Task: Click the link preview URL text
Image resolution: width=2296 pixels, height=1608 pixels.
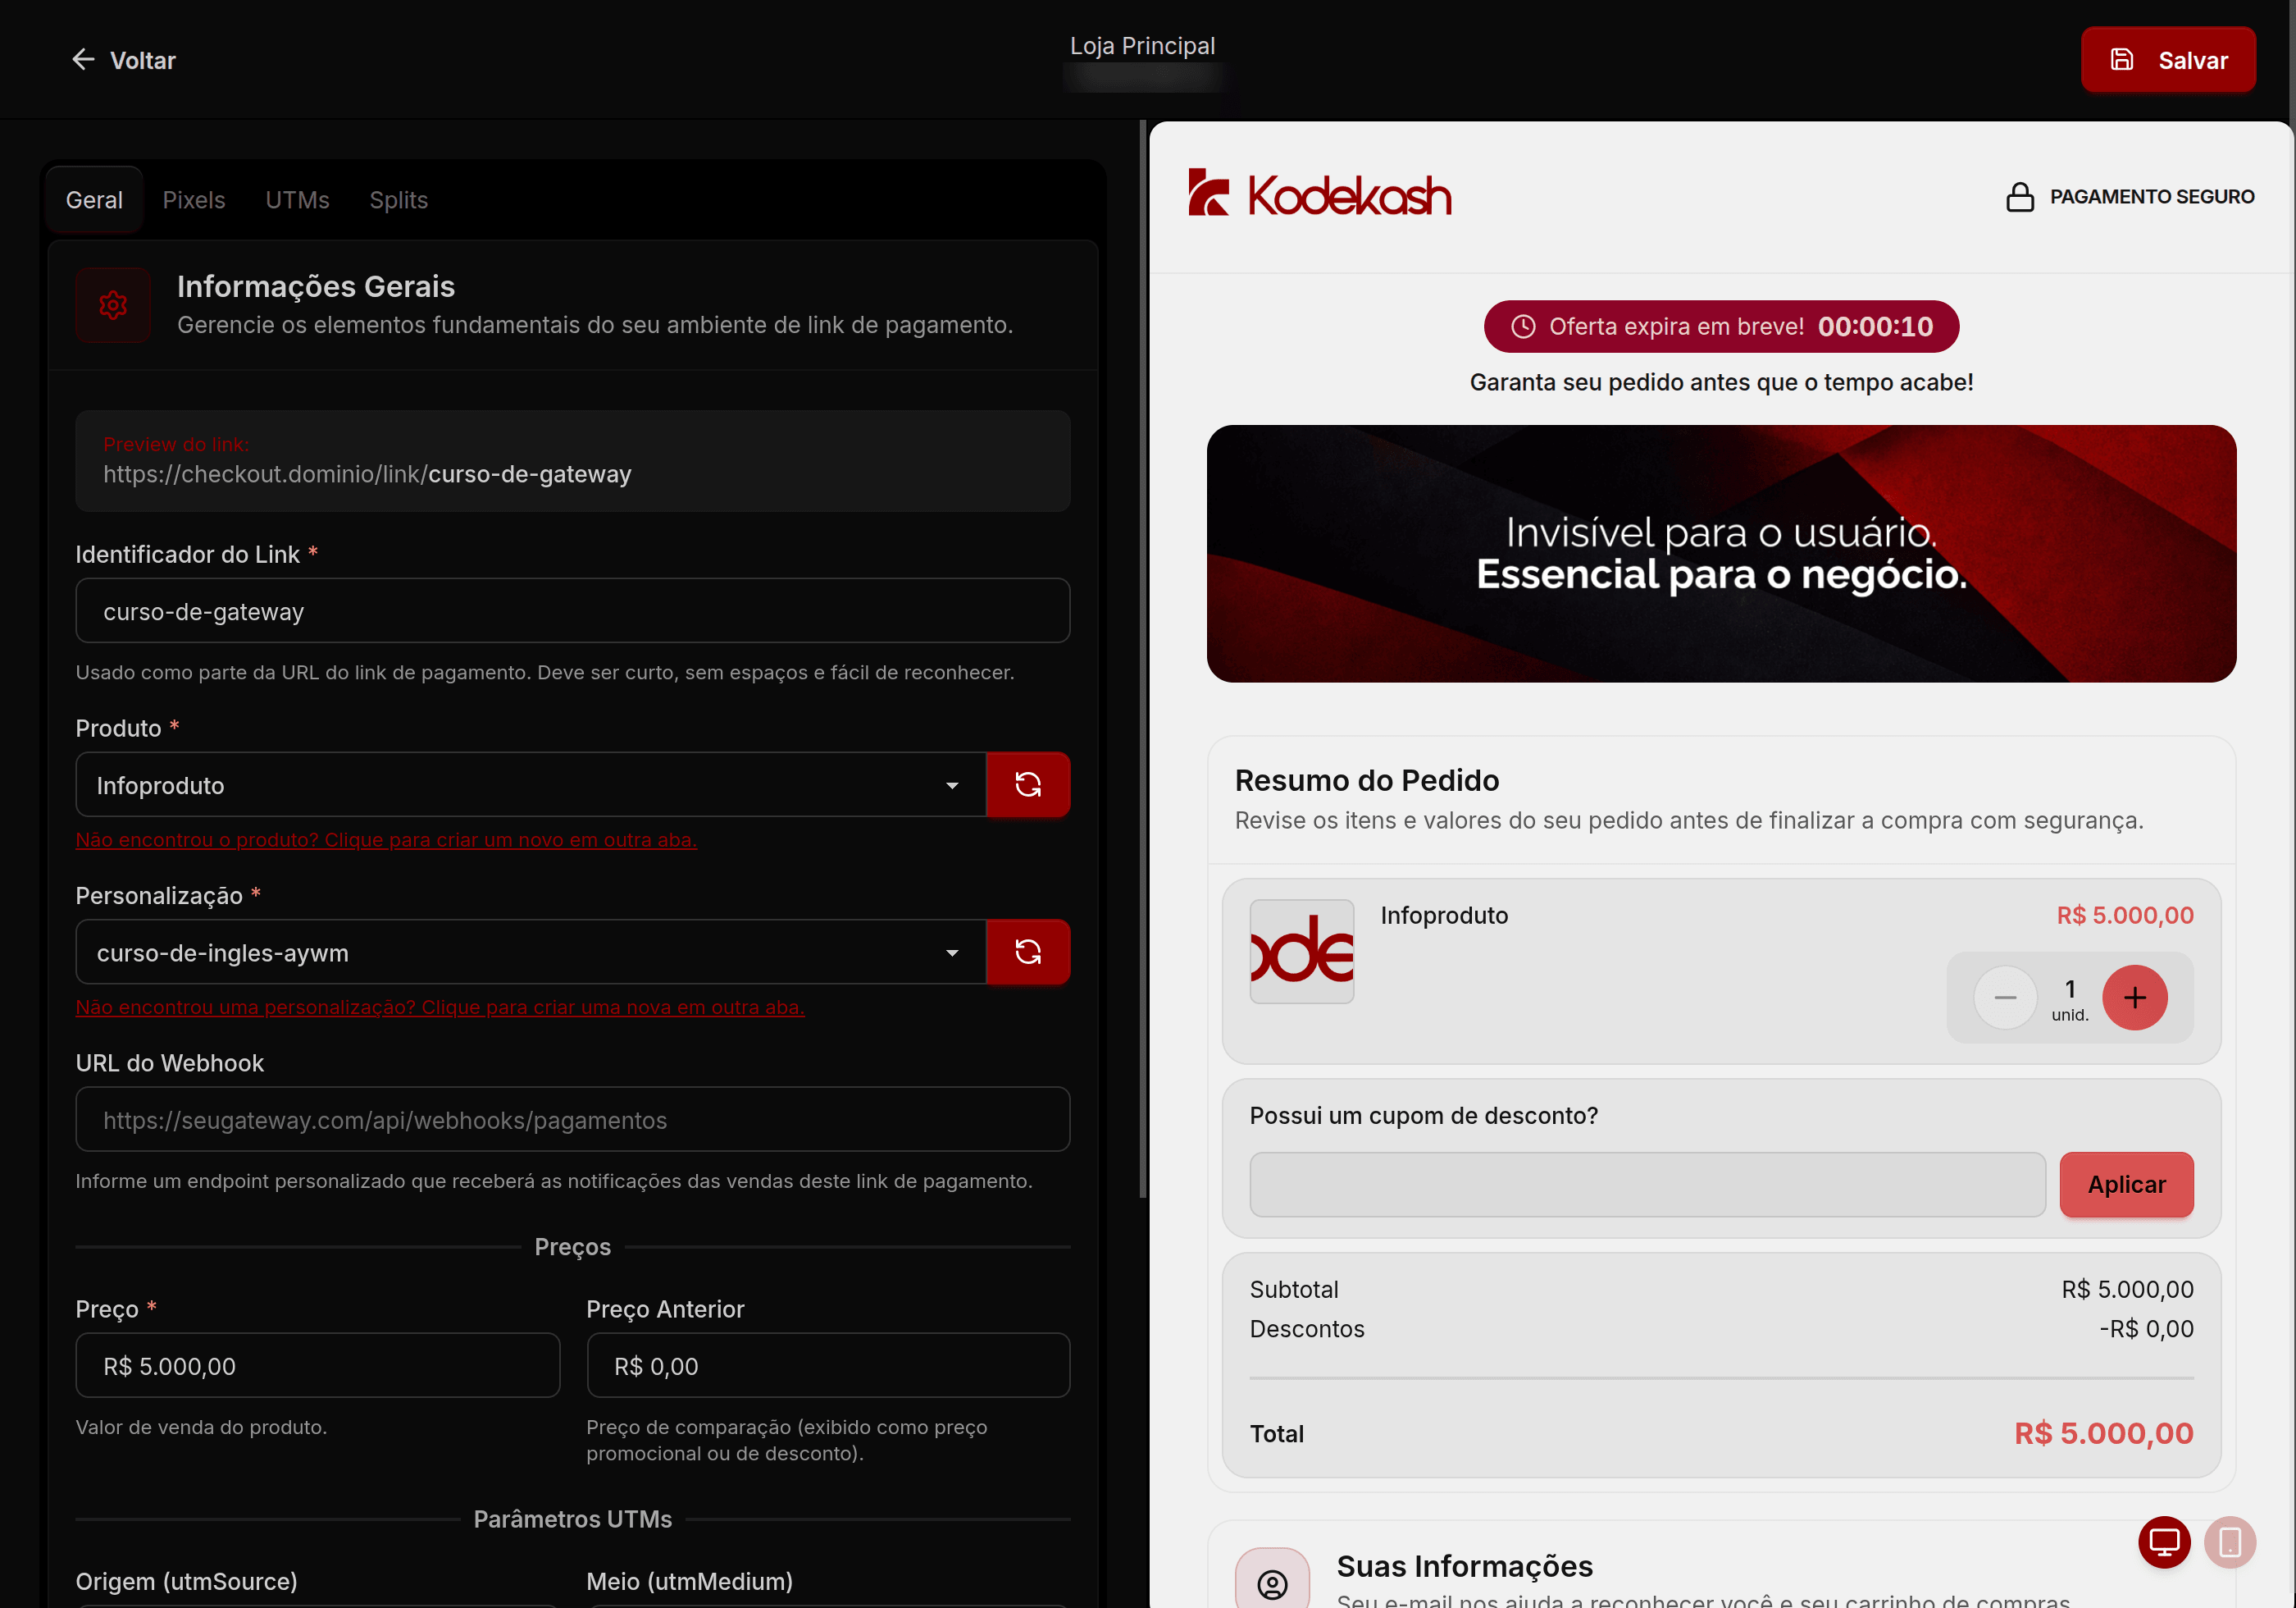Action: [x=367, y=473]
